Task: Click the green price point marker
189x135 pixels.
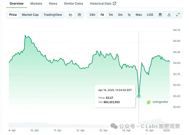Action: 139,96
